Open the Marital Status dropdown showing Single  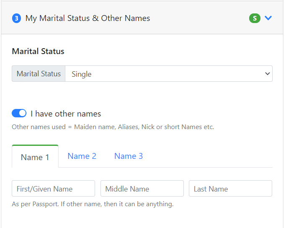[x=169, y=74]
